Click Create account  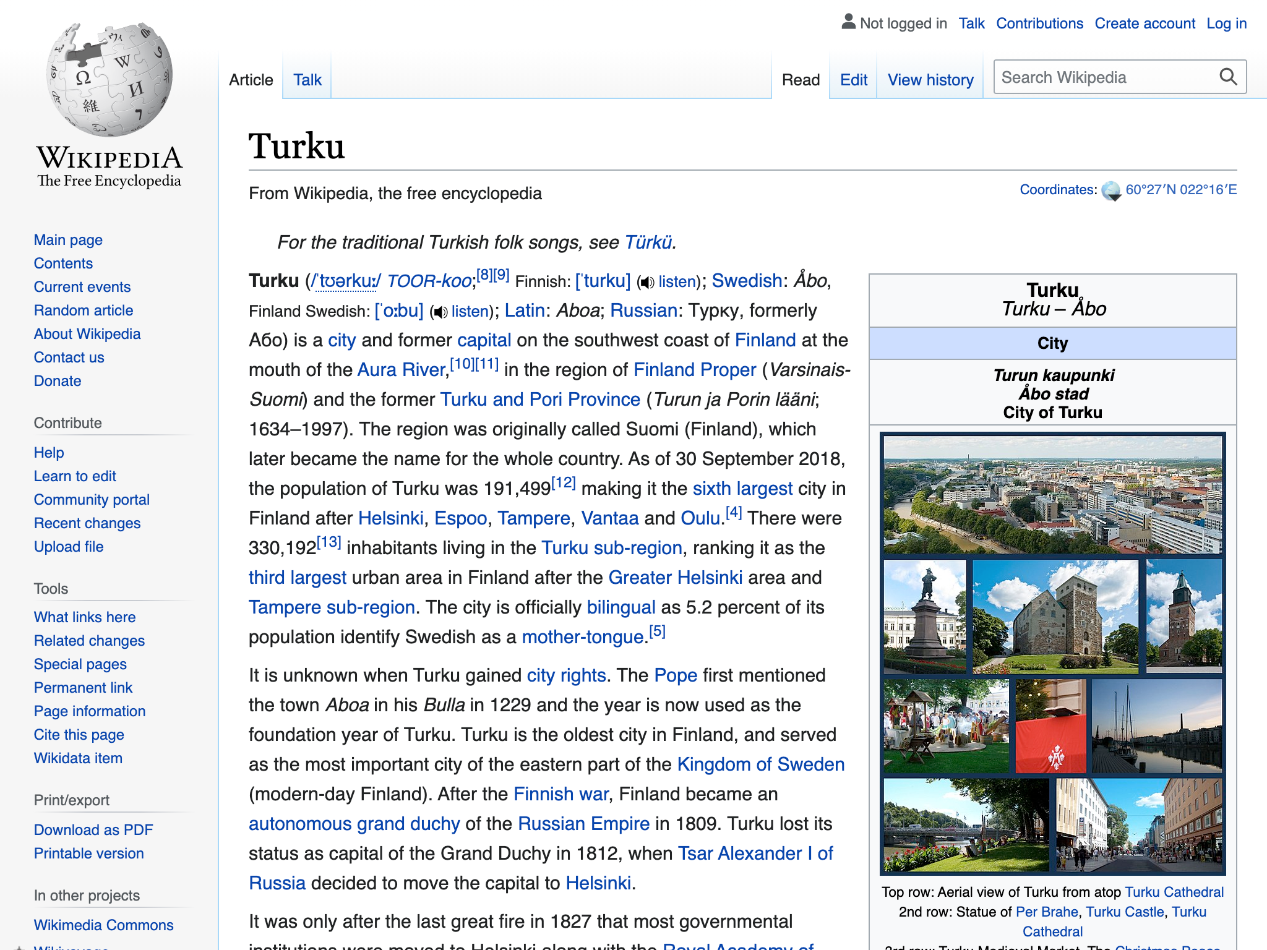click(x=1145, y=24)
